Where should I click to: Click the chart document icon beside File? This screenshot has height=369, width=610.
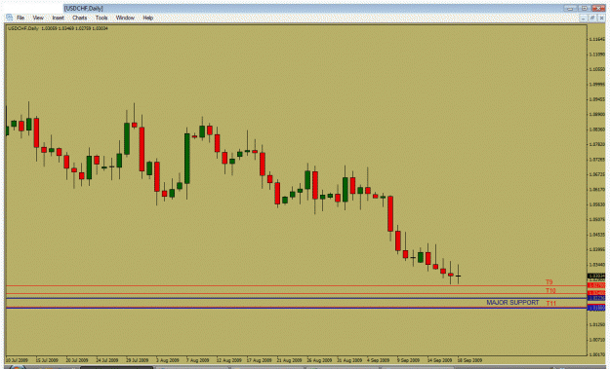pyautogui.click(x=10, y=18)
